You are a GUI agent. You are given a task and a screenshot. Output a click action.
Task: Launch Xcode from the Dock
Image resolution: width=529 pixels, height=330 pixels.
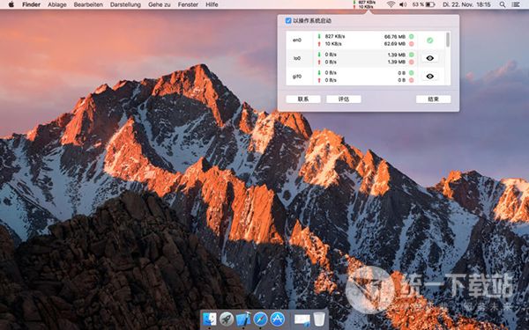[x=243, y=319]
